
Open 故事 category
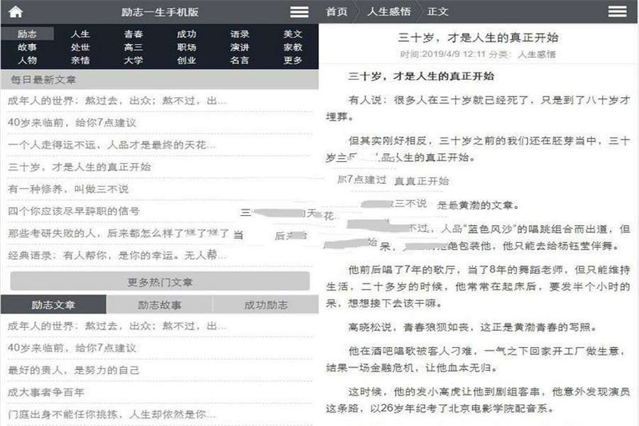click(27, 48)
